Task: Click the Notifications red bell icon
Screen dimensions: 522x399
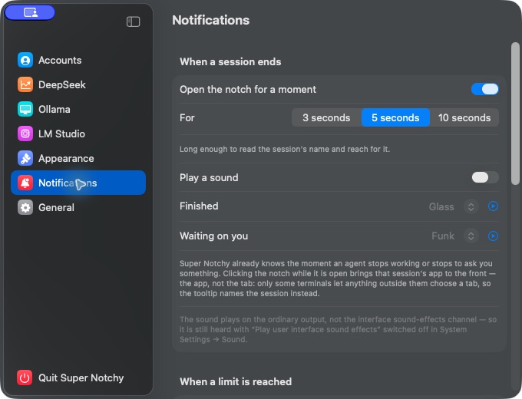Action: [25, 183]
